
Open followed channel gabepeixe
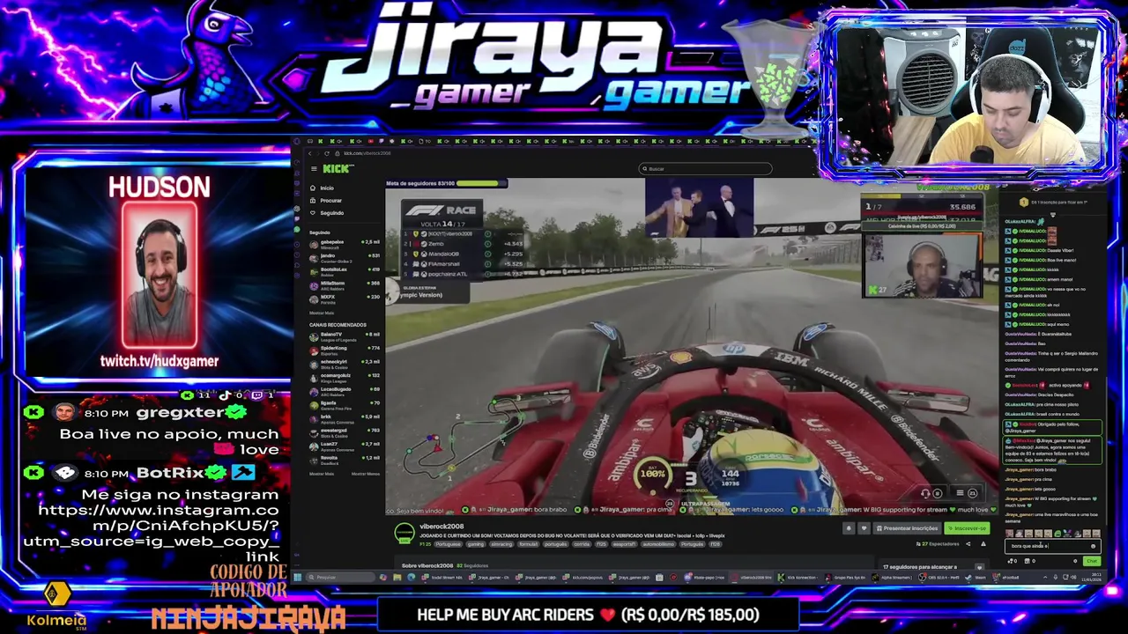[x=345, y=245]
